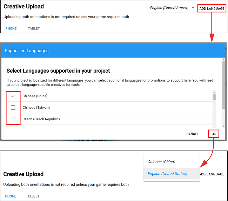This screenshot has height=201, width=228.
Task: Confirm with OK in the Supported Languages dialog
Action: (214, 134)
